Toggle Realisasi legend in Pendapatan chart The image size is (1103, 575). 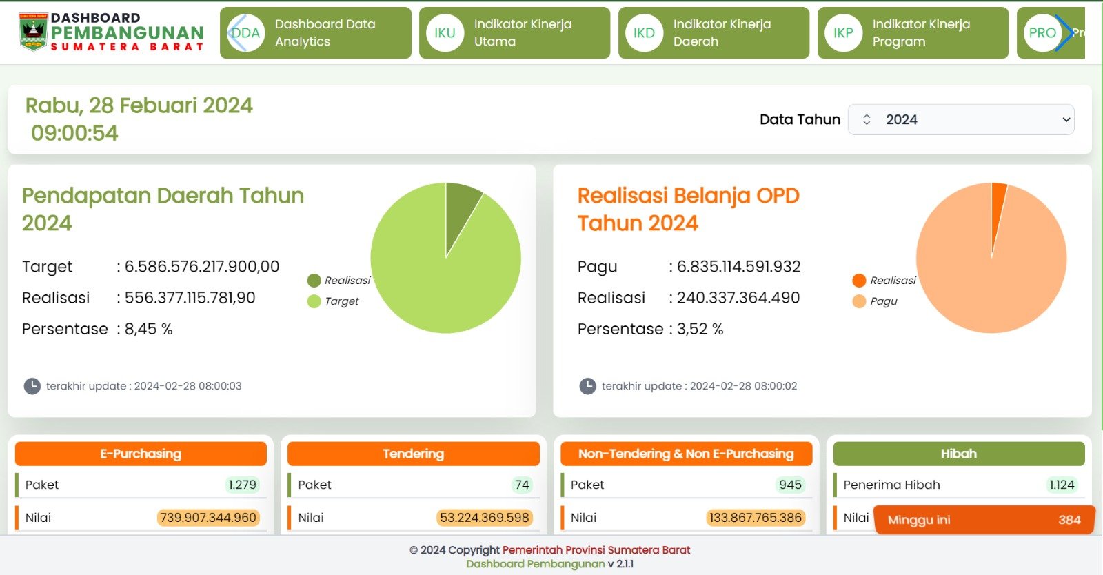coord(339,281)
